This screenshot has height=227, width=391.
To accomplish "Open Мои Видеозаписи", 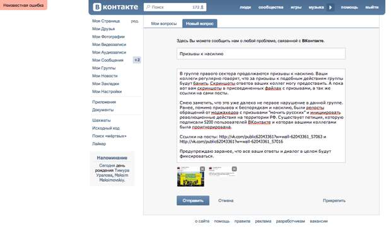I will pos(109,45).
